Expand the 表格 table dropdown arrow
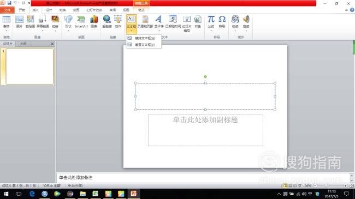 [x=7, y=31]
